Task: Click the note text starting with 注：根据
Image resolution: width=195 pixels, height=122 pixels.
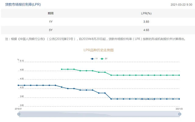Action: coord(95,39)
